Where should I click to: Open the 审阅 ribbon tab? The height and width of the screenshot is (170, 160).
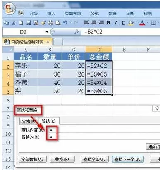point(130,14)
